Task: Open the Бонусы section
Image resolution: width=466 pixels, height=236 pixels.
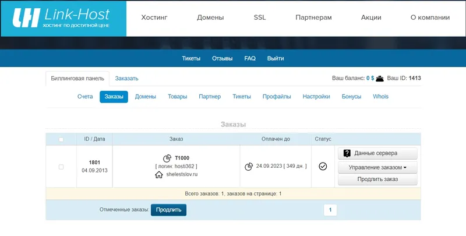Action: click(351, 97)
